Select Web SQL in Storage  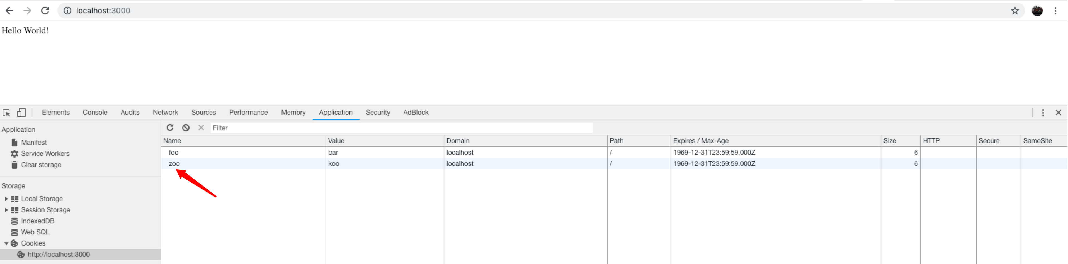click(x=35, y=233)
